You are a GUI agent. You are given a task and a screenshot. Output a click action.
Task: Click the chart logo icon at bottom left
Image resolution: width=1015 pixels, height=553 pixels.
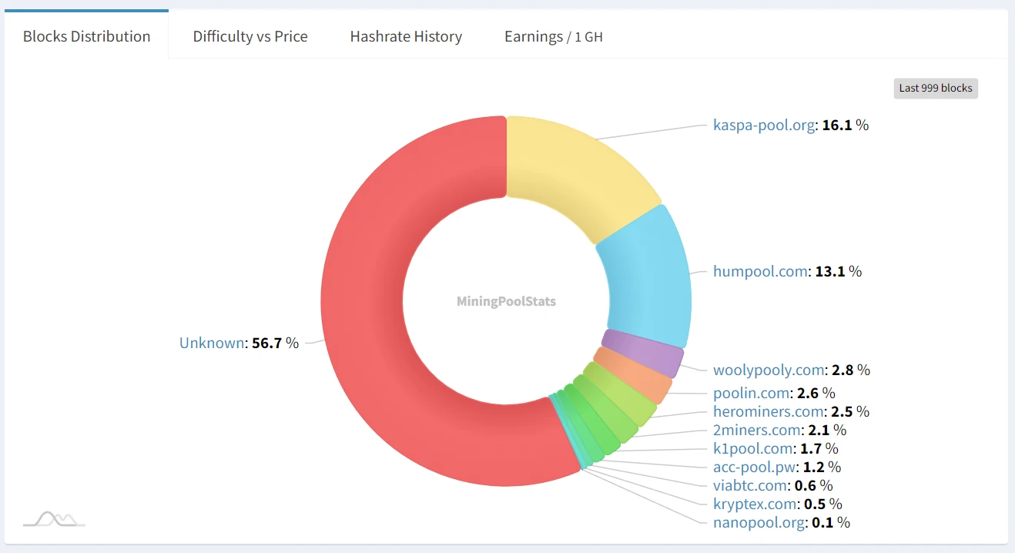click(54, 518)
